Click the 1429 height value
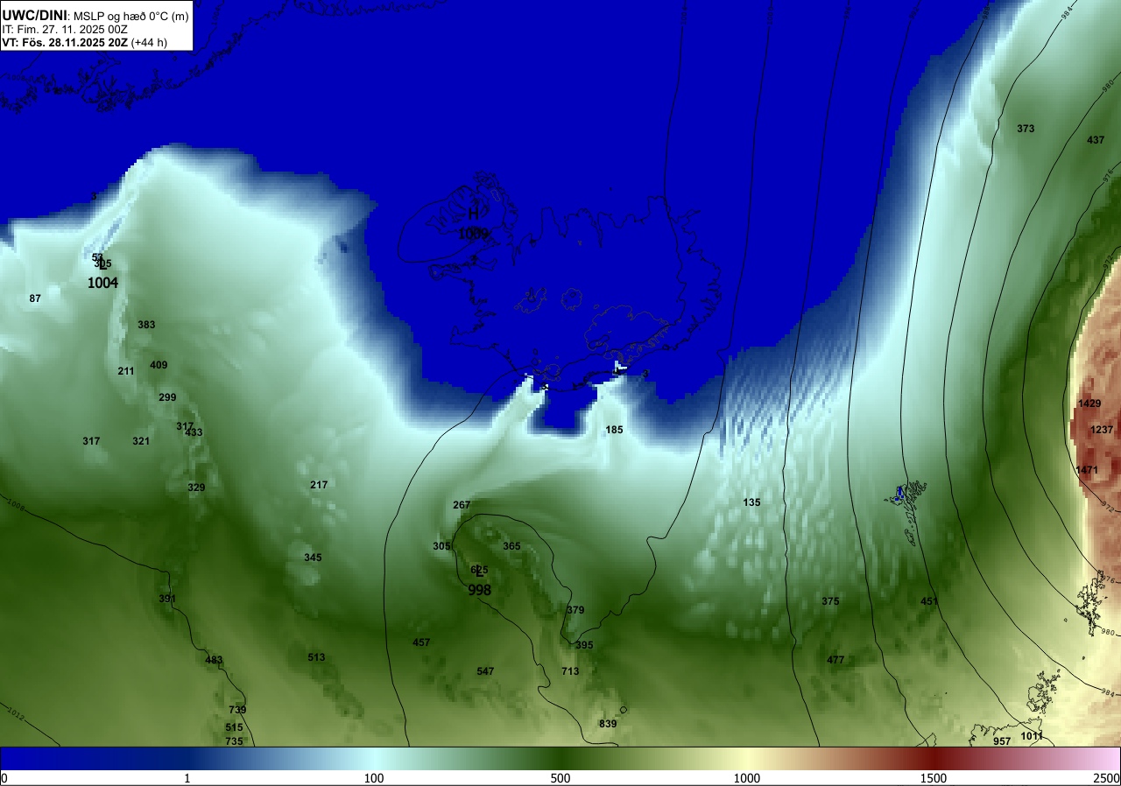The height and width of the screenshot is (786, 1121). 1089,404
